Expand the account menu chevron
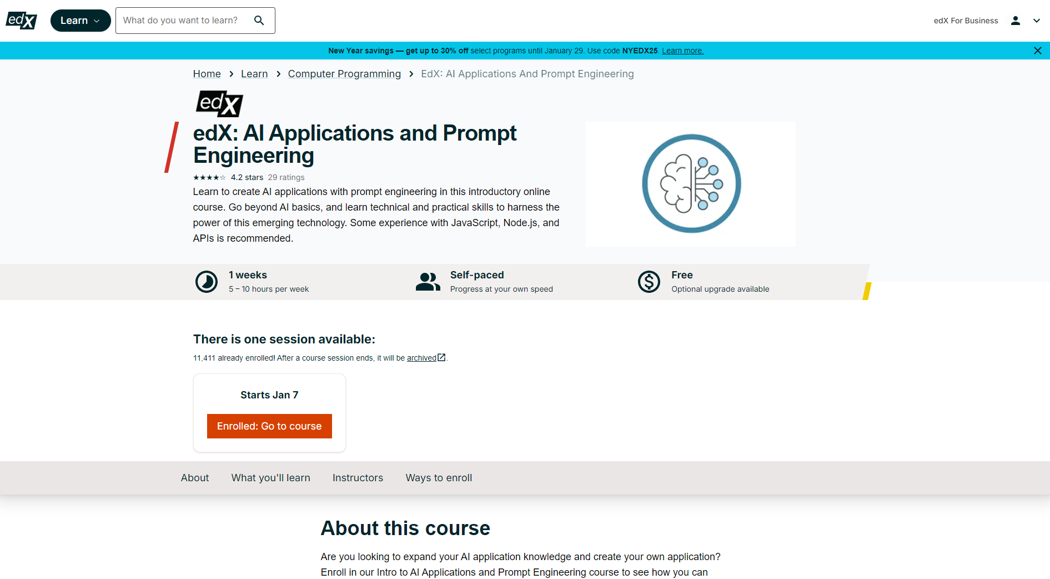 (1037, 21)
